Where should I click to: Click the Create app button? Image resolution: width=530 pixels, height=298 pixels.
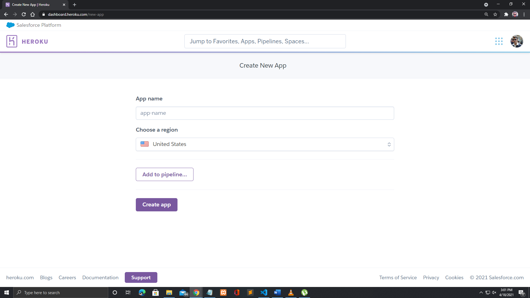click(x=157, y=205)
